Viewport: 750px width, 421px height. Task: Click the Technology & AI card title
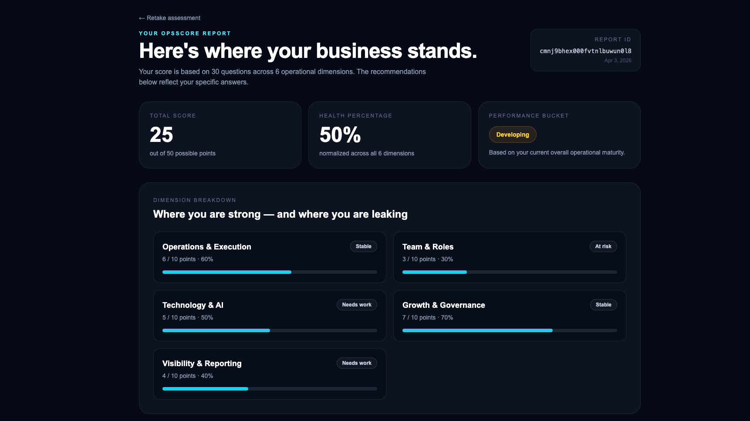point(193,305)
